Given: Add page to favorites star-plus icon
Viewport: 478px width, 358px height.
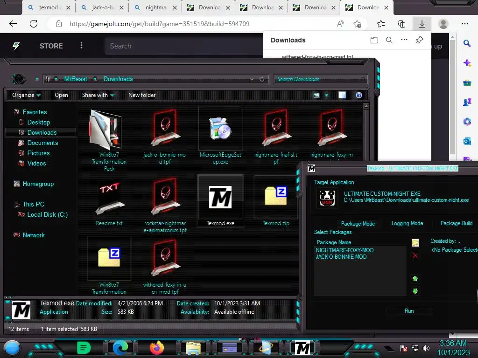Looking at the screenshot, I should pos(357,24).
